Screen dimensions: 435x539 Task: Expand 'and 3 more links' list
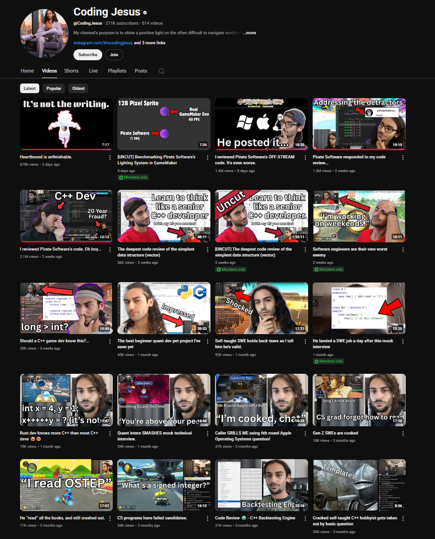pyautogui.click(x=150, y=43)
